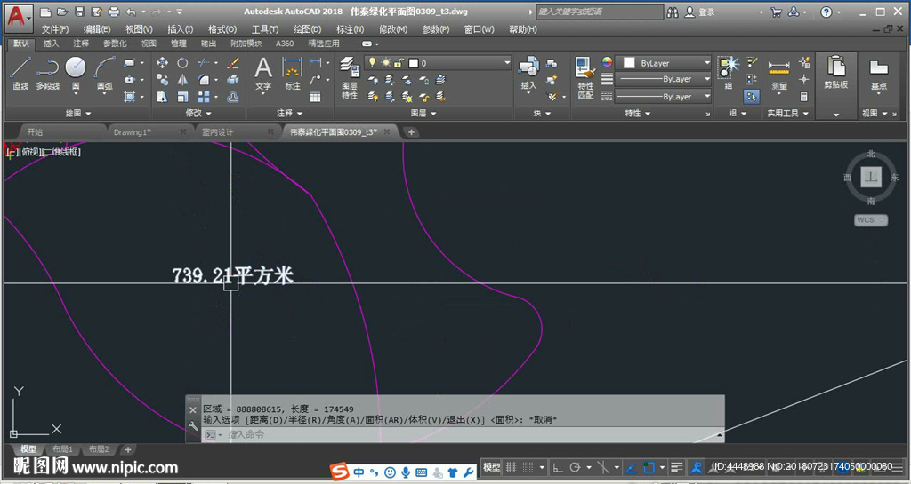Click the 插入 (Insert block) icon

[528, 74]
